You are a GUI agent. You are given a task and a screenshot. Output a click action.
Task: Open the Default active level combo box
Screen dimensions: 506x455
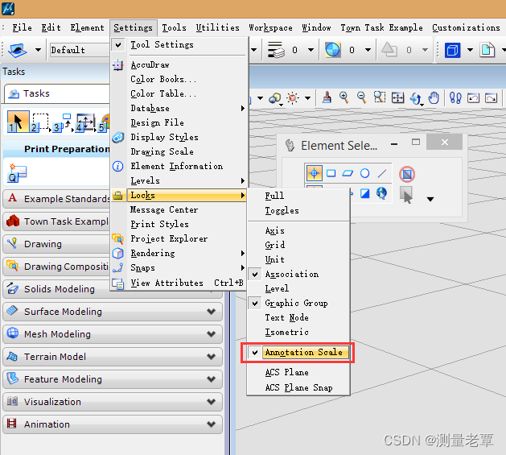(x=80, y=50)
